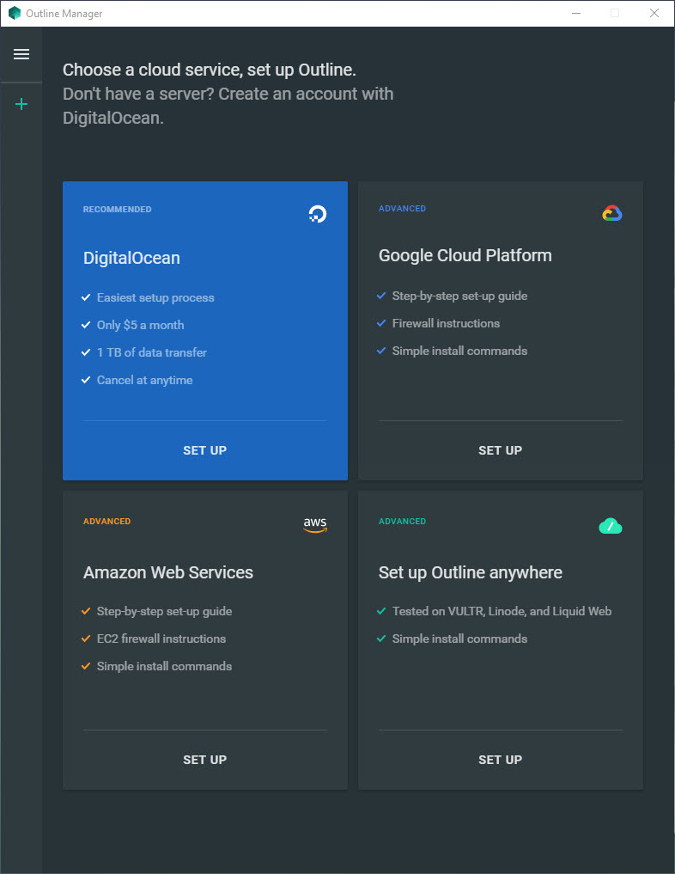Click '1 TB of data transfer' text
This screenshot has width=675, height=874.
[151, 352]
